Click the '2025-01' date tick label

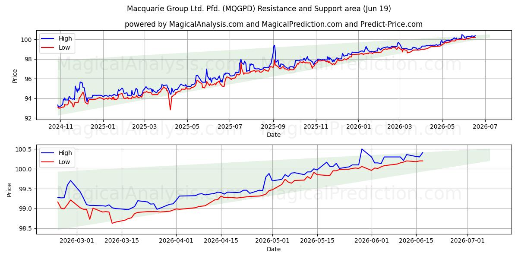[103, 126]
